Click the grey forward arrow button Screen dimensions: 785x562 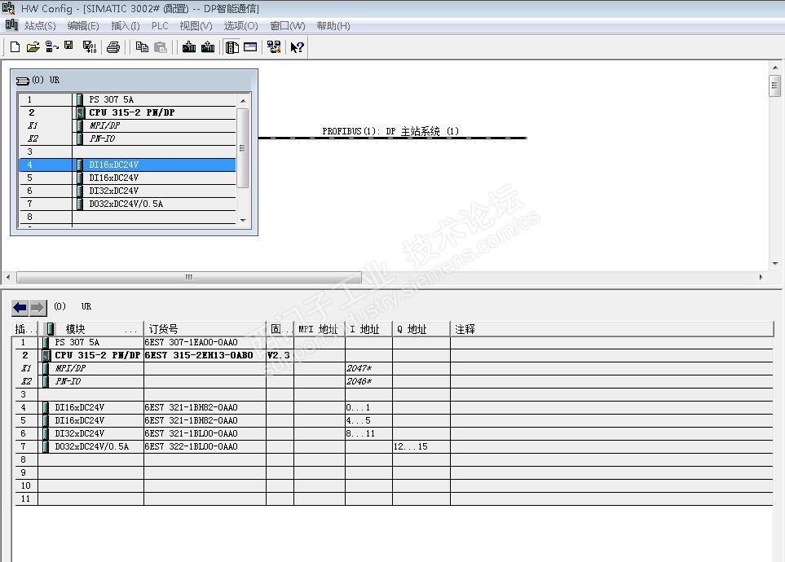37,307
